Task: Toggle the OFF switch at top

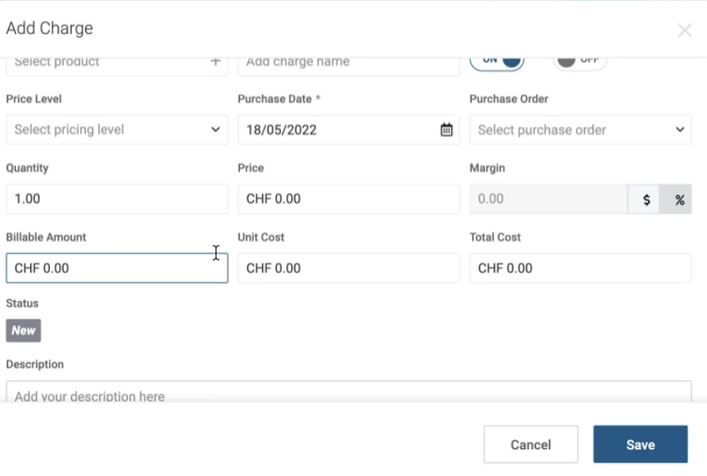Action: pyautogui.click(x=579, y=63)
